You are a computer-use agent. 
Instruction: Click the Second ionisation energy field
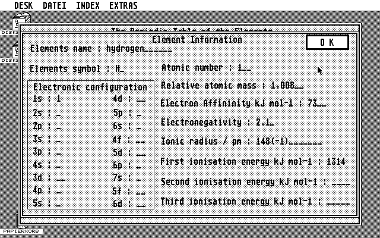click(340, 182)
